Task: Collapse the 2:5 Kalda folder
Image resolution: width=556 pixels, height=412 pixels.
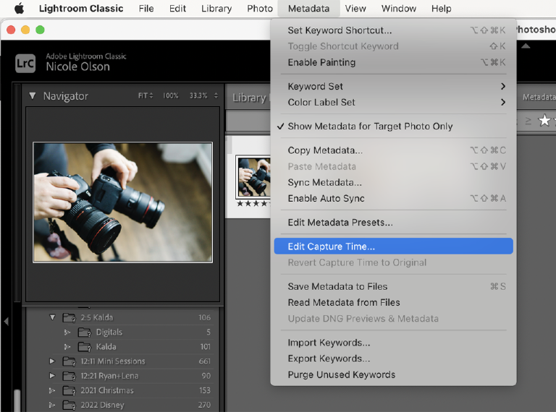Action: (x=52, y=317)
